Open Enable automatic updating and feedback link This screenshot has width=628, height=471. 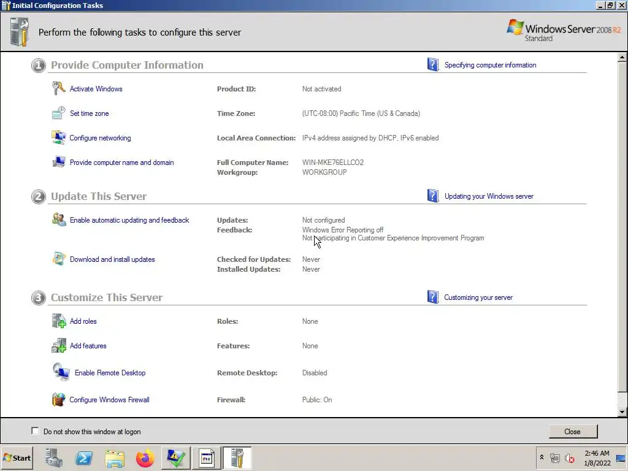(129, 220)
